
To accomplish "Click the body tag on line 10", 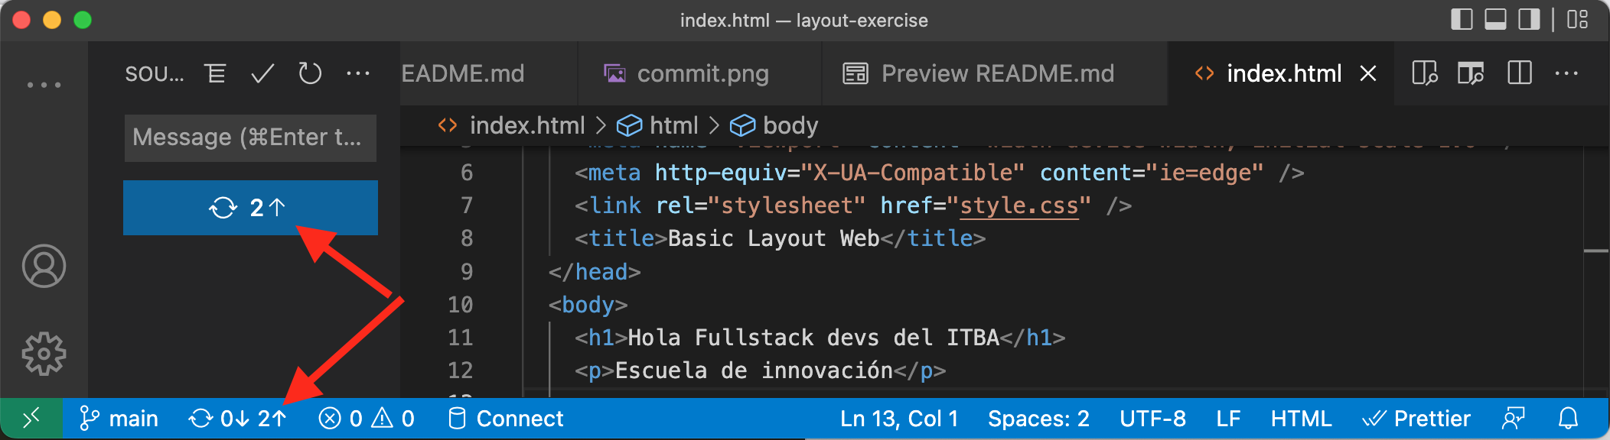I will [588, 305].
